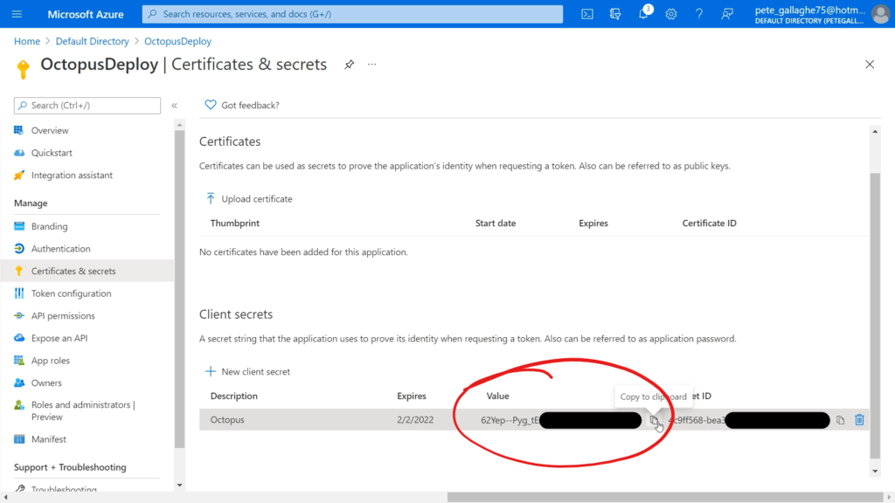Copy the client secret Value to clipboard
This screenshot has width=895, height=503.
[x=654, y=420]
